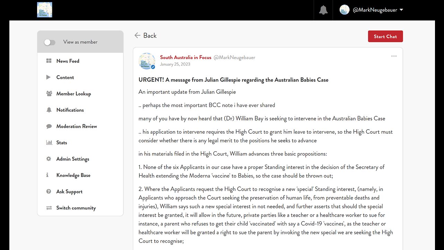Screen dimensions: 444x250
Task: Click the profile avatar next to @MarkNeugebauer
Action: 344,10
